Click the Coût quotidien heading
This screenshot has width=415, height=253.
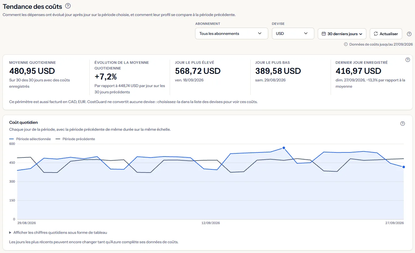click(24, 122)
